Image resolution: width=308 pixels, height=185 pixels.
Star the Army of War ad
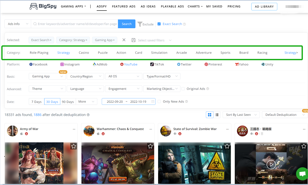(74, 146)
